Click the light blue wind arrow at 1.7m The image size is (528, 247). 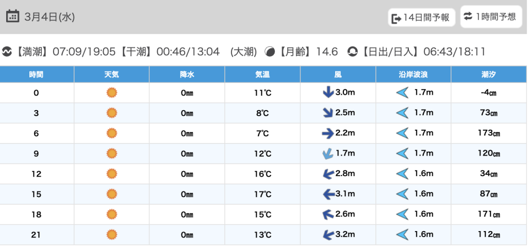tap(327, 153)
